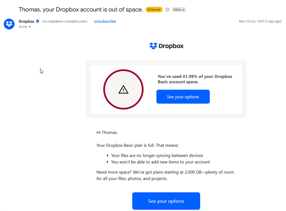The height and width of the screenshot is (211, 286).
Task: Remove the Inbox label with its x
Action: click(184, 10)
